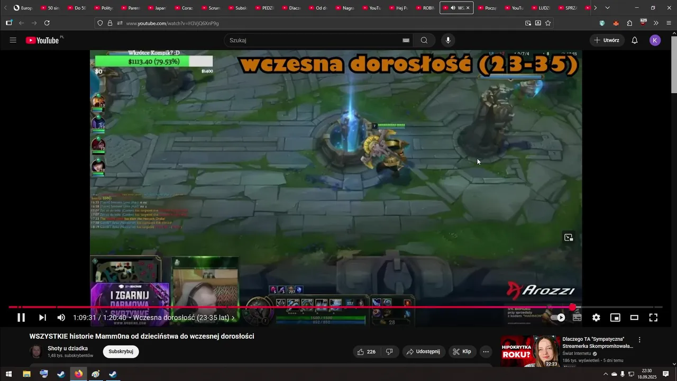Like the video with 226 likes
Viewport: 677px width, 381px height.
coord(367,351)
